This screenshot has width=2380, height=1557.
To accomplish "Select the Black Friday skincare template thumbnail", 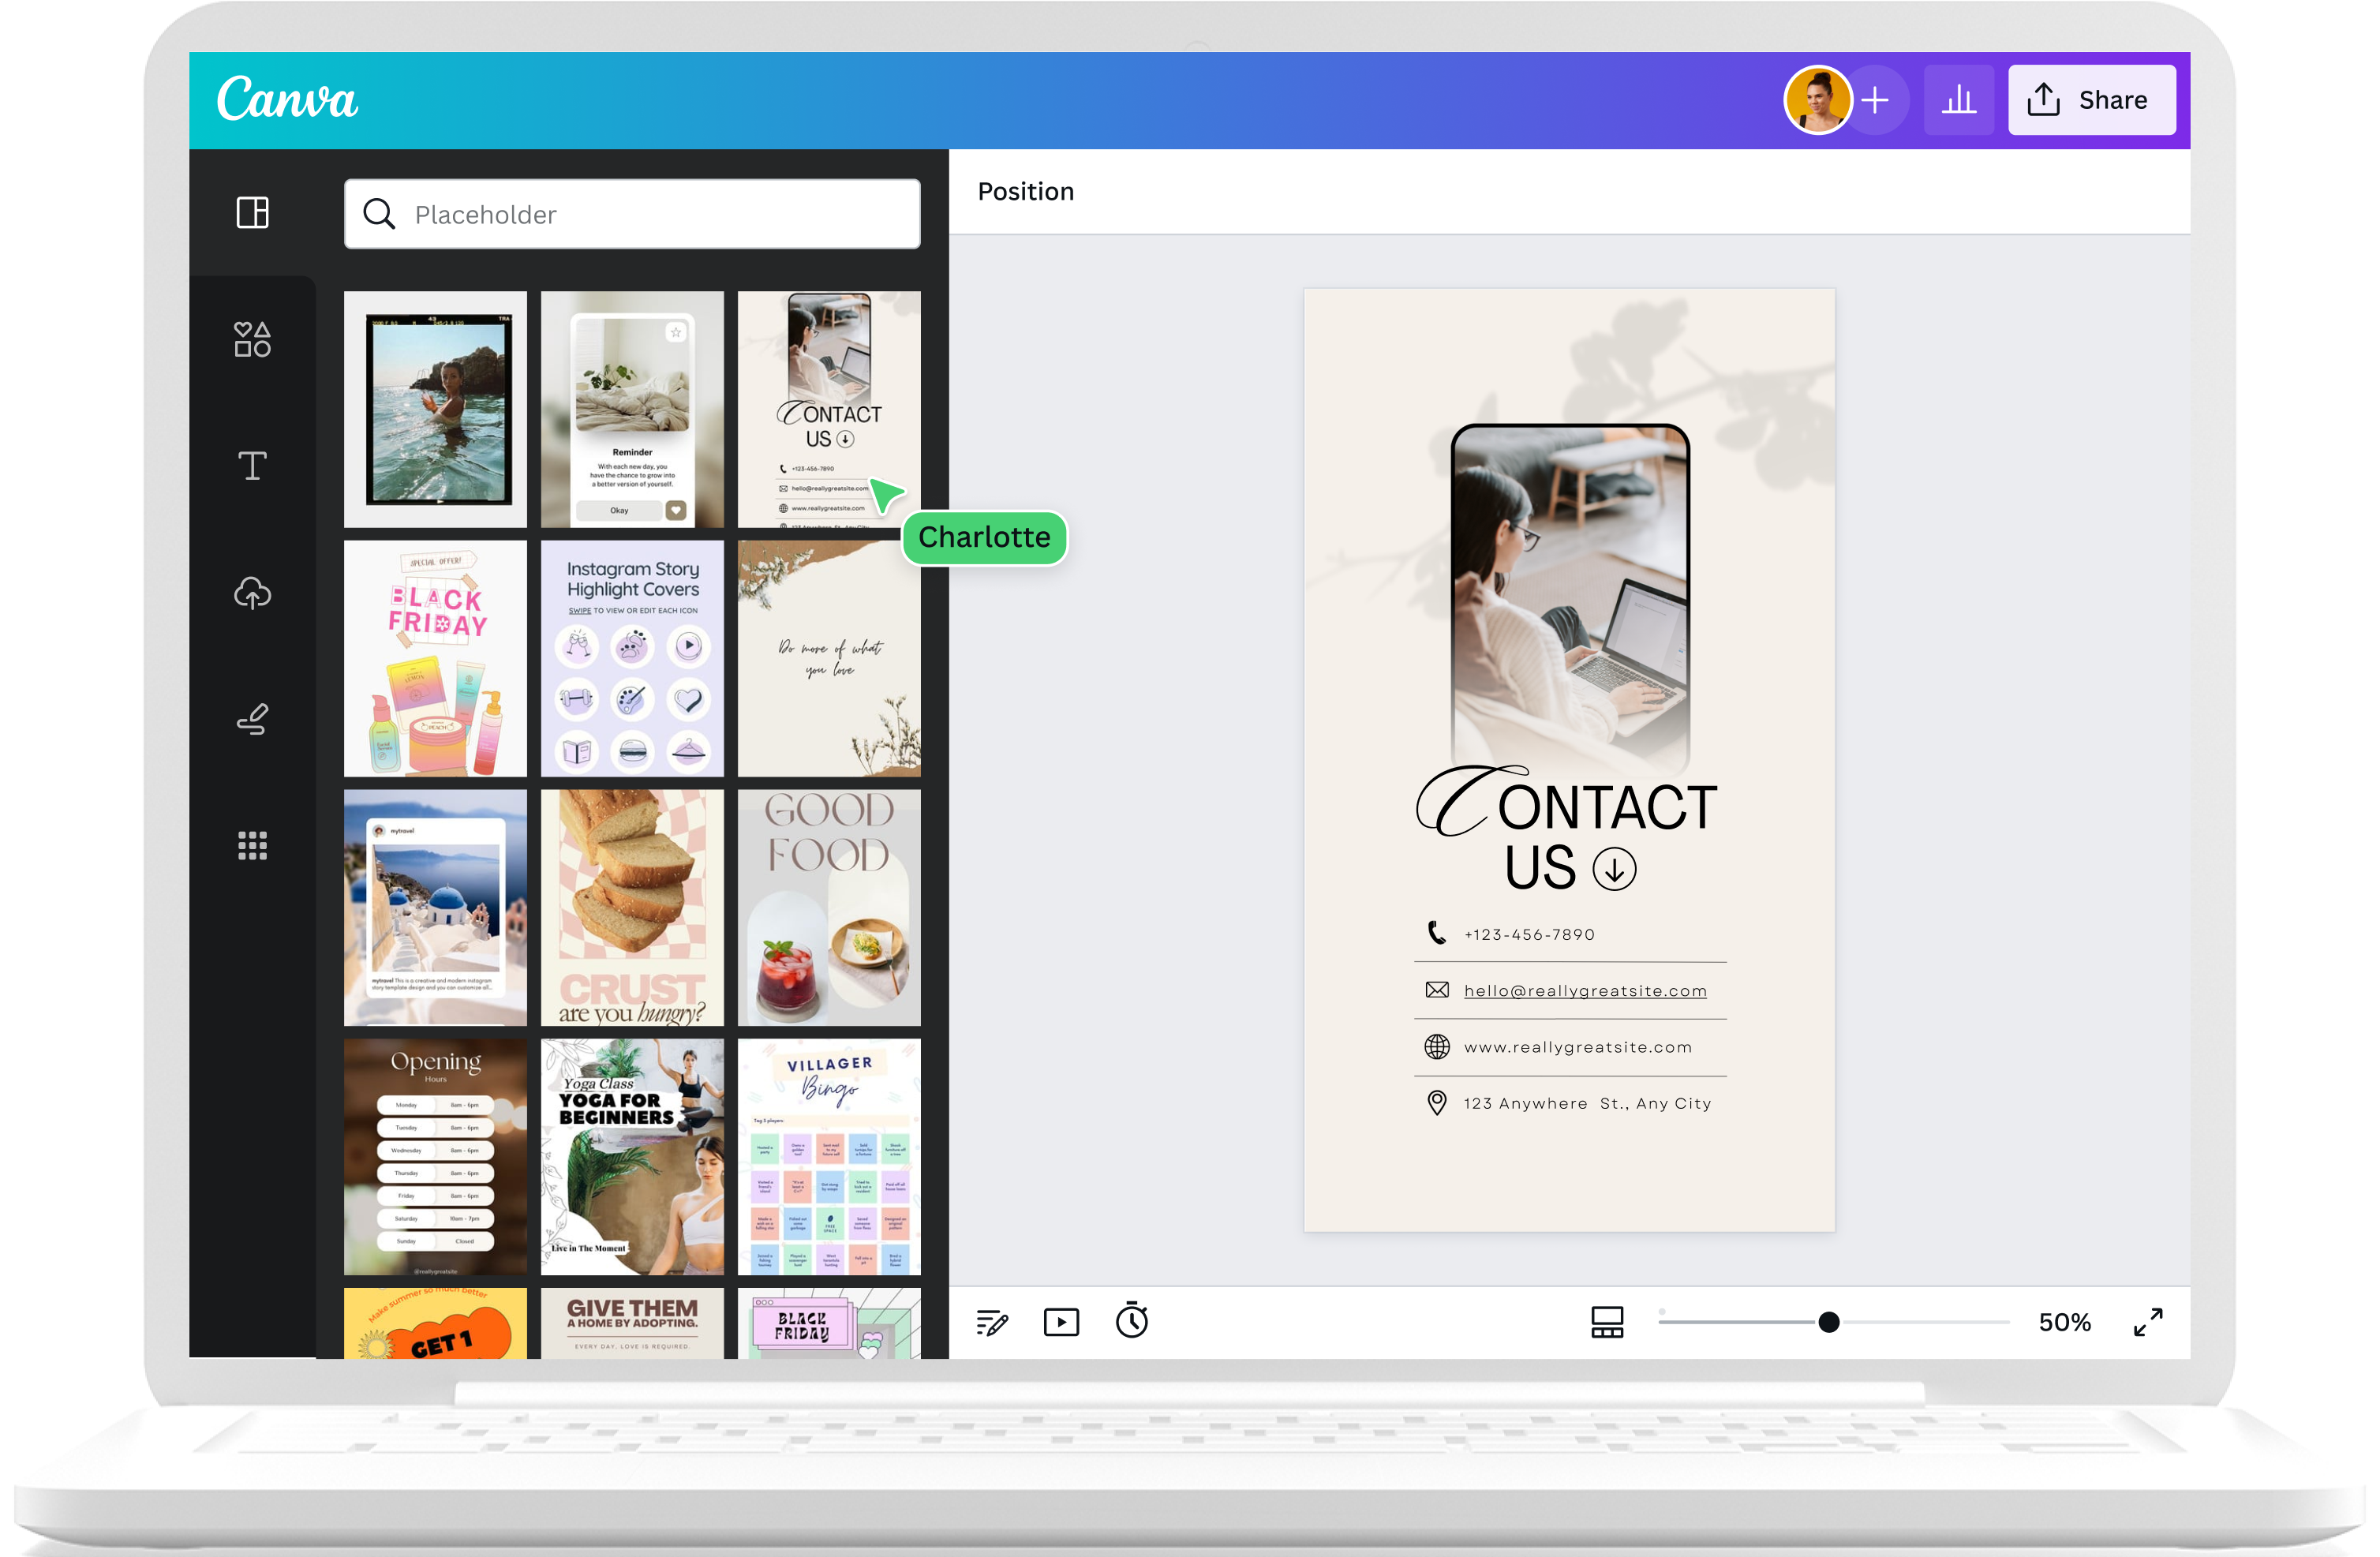I will click(x=435, y=659).
